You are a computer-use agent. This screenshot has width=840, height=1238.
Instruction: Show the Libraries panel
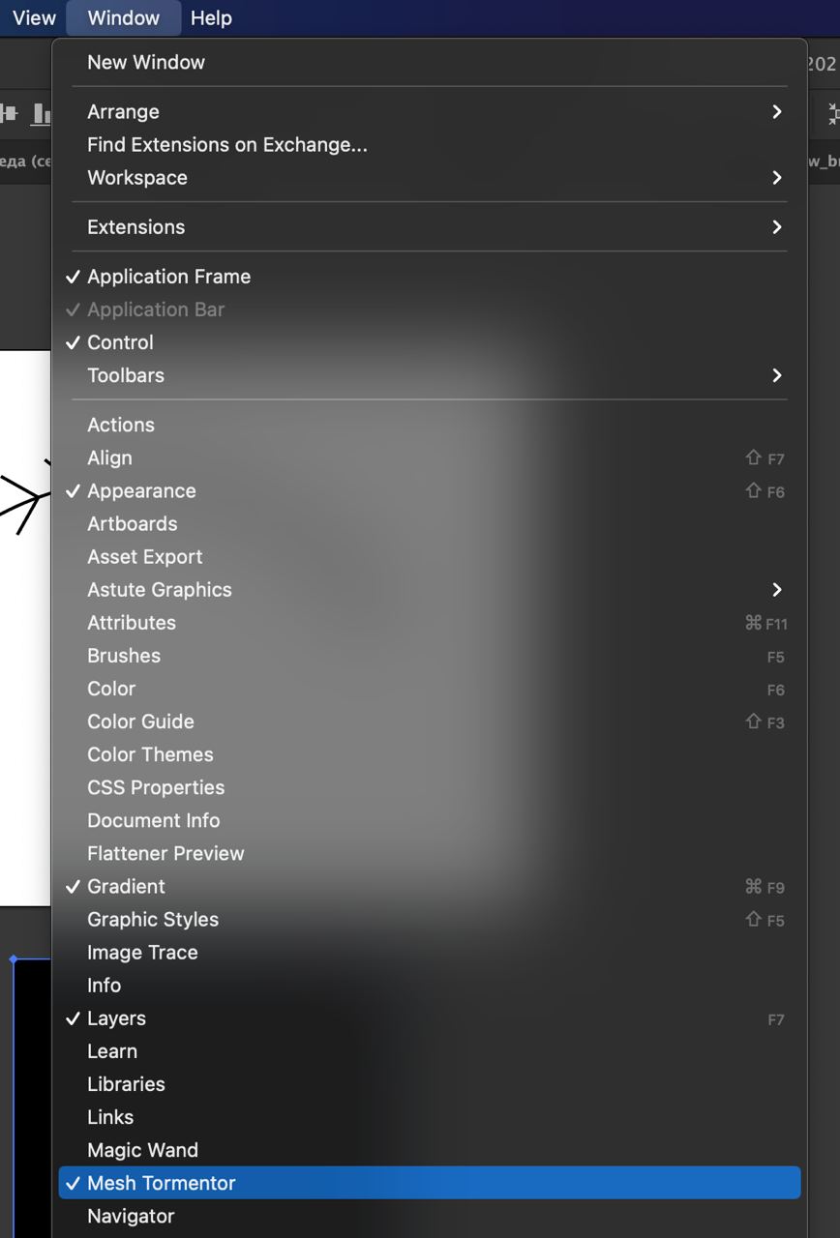click(x=430, y=1083)
